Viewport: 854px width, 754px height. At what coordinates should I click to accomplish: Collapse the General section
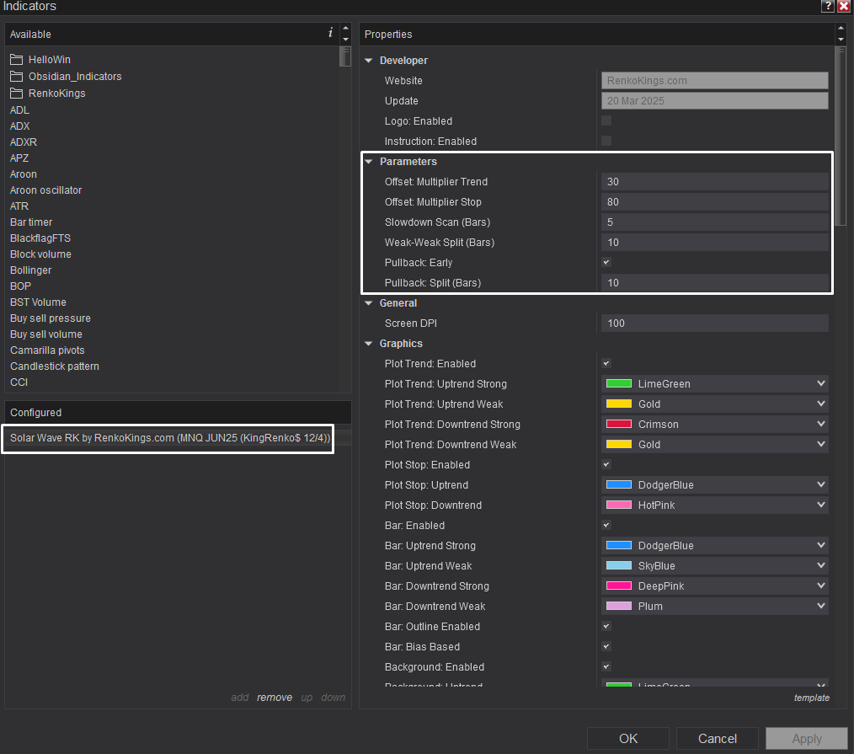(369, 303)
